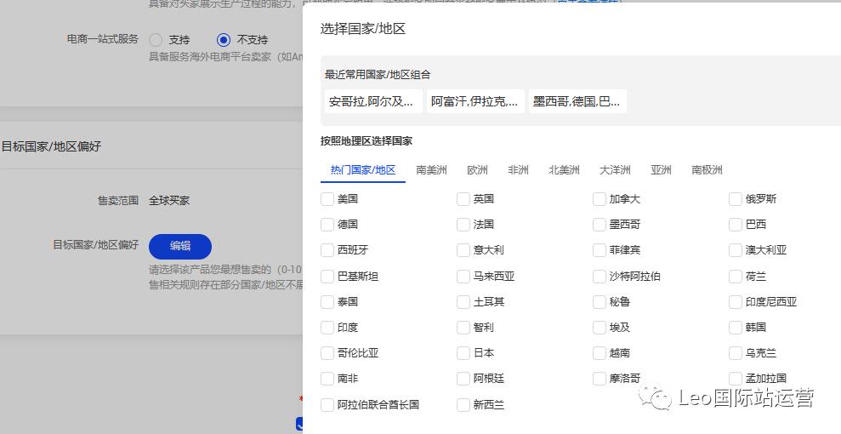Check the 乌克兰 checkbox
The image size is (841, 434).
pos(736,353)
